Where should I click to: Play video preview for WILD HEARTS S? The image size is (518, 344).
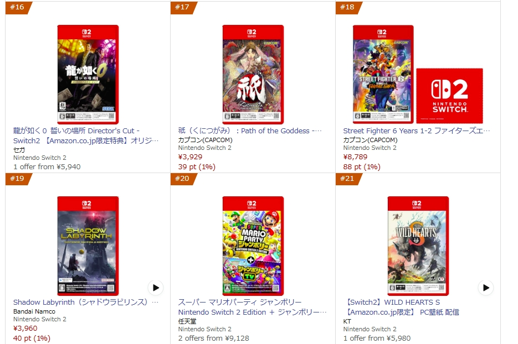point(486,288)
